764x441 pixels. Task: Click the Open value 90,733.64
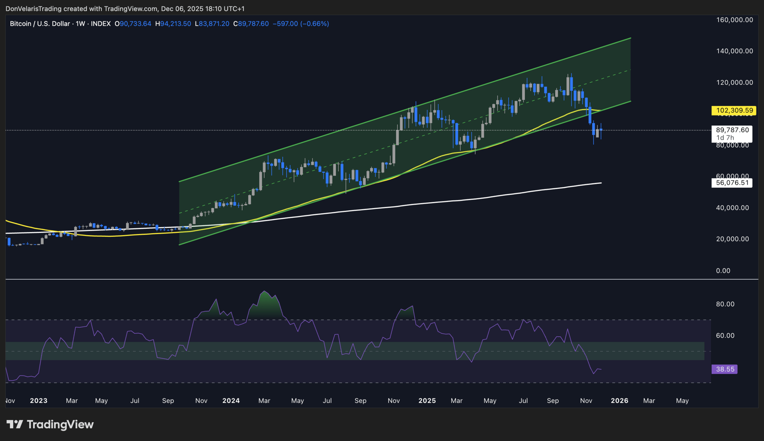135,24
